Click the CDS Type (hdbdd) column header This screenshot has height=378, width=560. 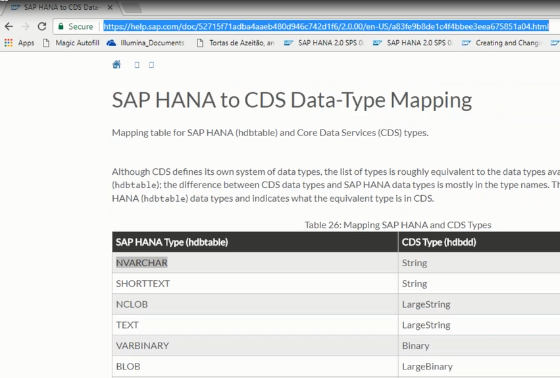pyautogui.click(x=479, y=242)
